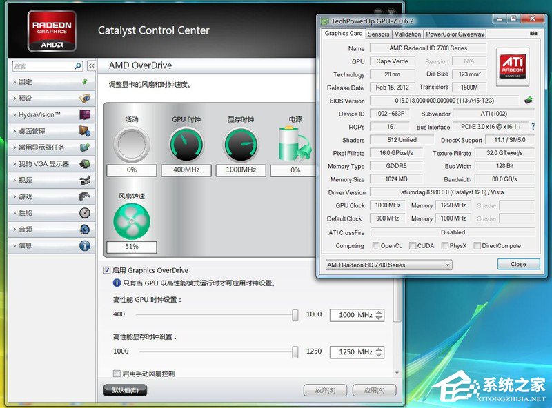Click the GPU clock slider handle

(295, 315)
